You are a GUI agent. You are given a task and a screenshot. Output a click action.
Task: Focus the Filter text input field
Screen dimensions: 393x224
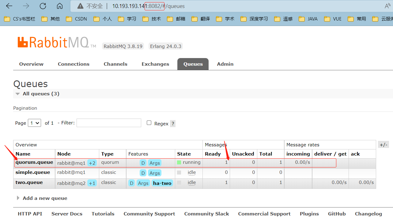tap(109, 123)
